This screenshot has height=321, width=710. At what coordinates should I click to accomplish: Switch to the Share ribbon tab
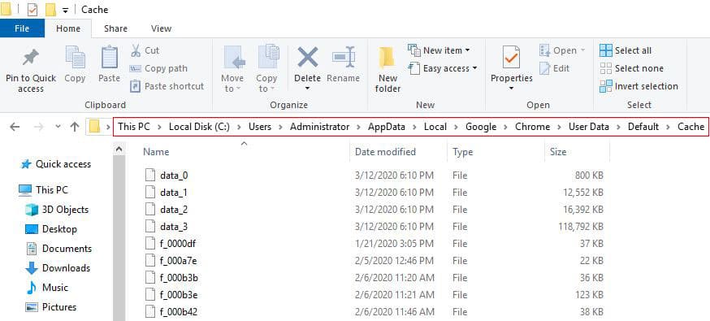(115, 28)
